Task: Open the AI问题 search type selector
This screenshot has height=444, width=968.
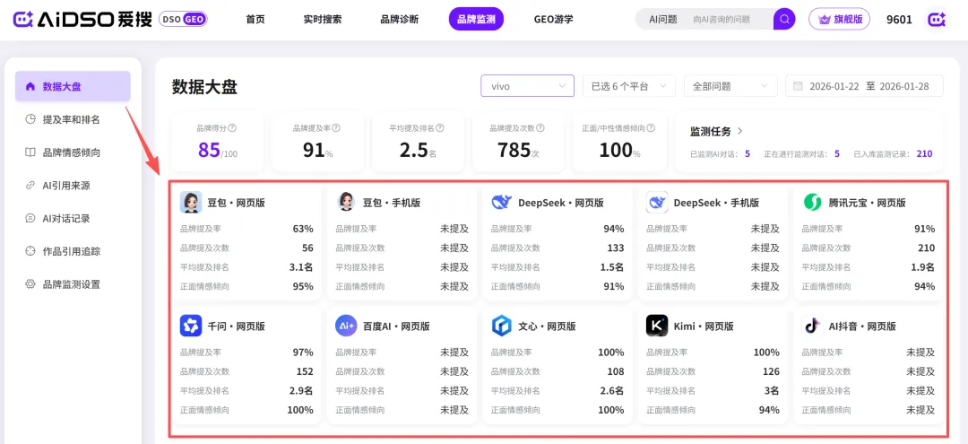Action: pos(663,19)
